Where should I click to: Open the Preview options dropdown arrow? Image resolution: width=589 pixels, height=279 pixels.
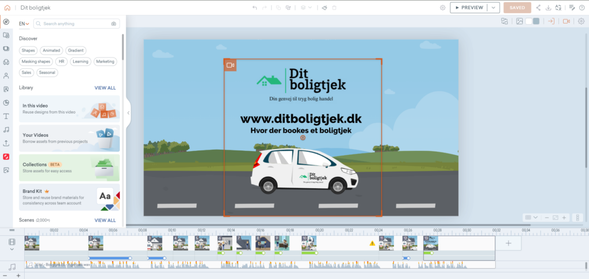[x=494, y=7]
